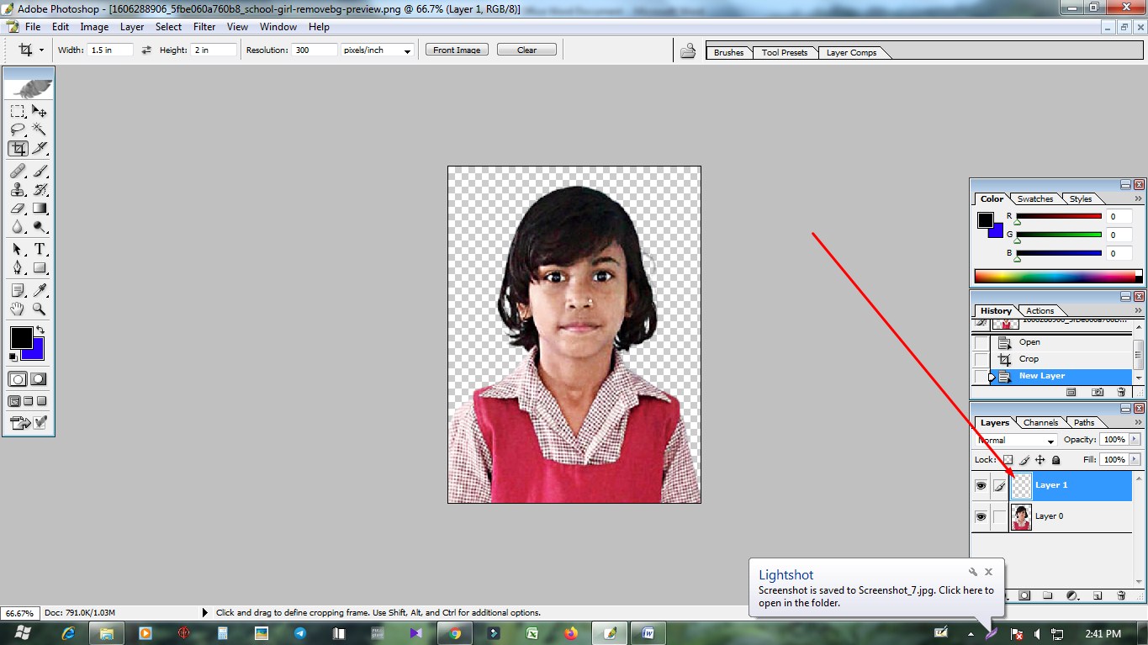Select the Rectangle shape tool
The image size is (1148, 645).
[x=40, y=267]
